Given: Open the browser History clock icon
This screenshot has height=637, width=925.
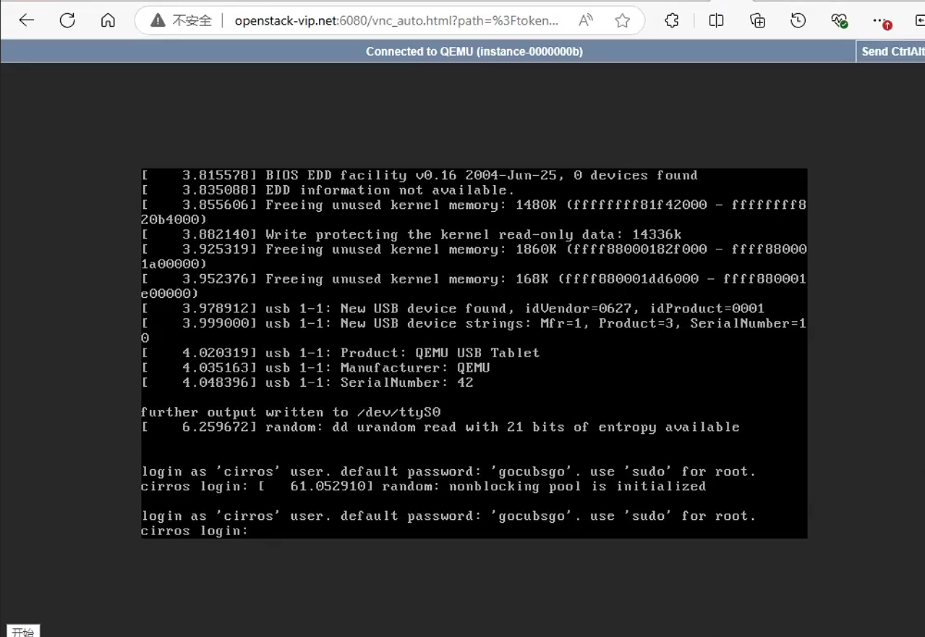Looking at the screenshot, I should (x=798, y=21).
